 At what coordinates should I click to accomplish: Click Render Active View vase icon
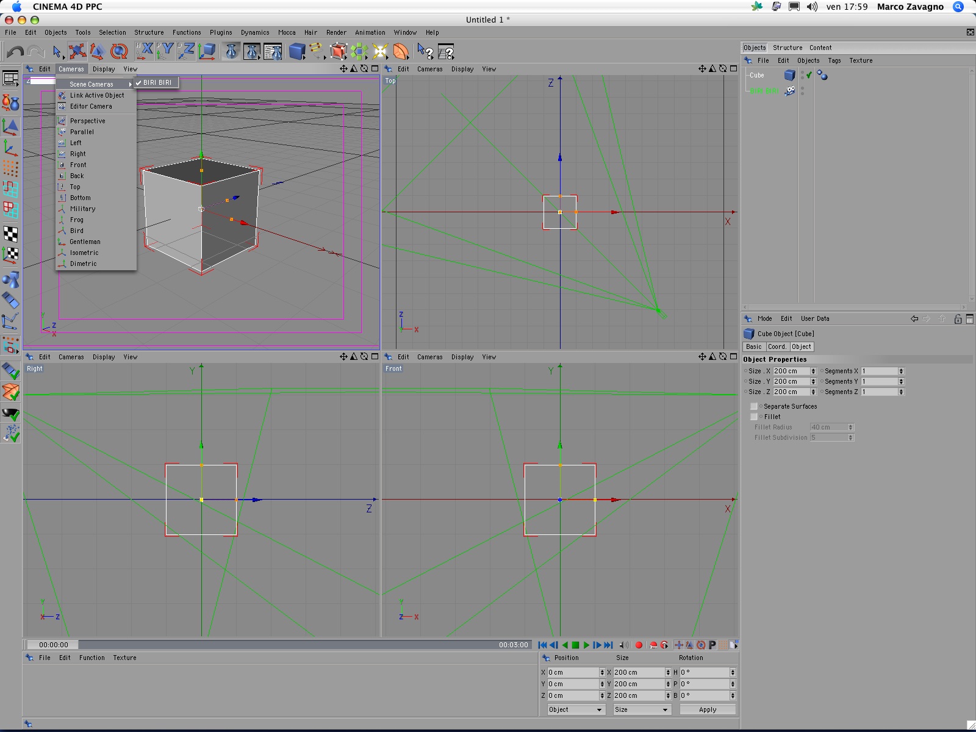[231, 51]
